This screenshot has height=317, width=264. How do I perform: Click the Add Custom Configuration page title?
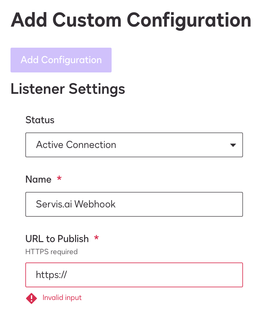pos(131,21)
